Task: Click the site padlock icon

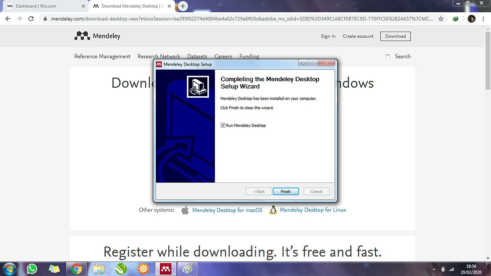Action: point(45,19)
